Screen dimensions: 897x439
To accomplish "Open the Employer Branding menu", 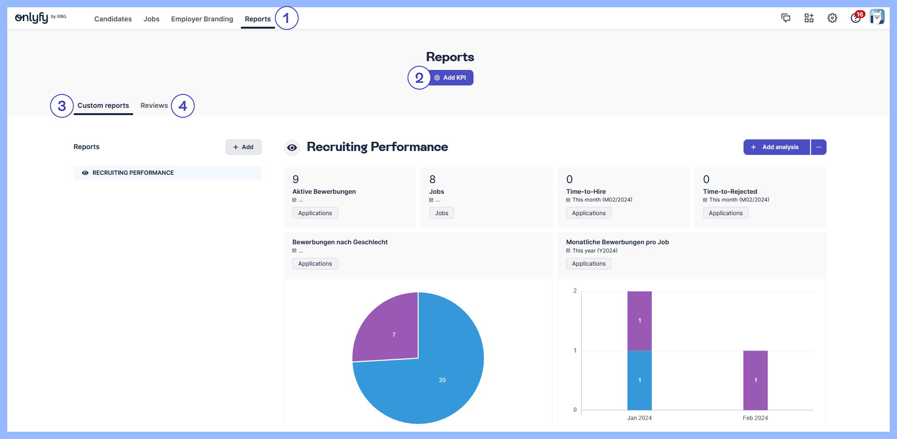I will tap(202, 19).
